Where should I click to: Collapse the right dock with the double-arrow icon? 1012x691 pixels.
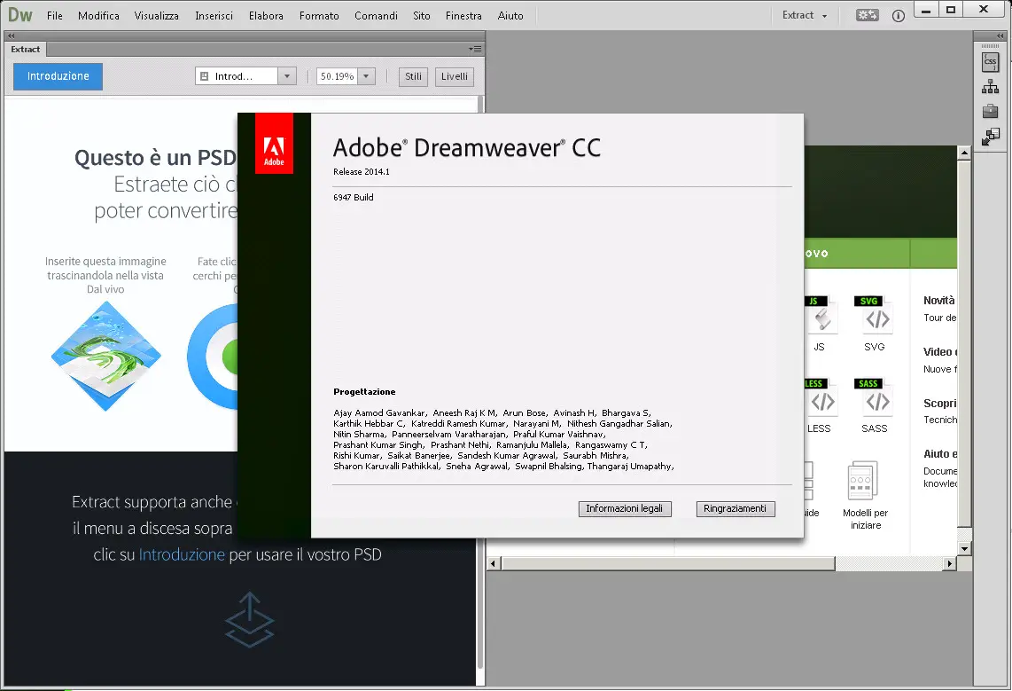(x=1000, y=36)
